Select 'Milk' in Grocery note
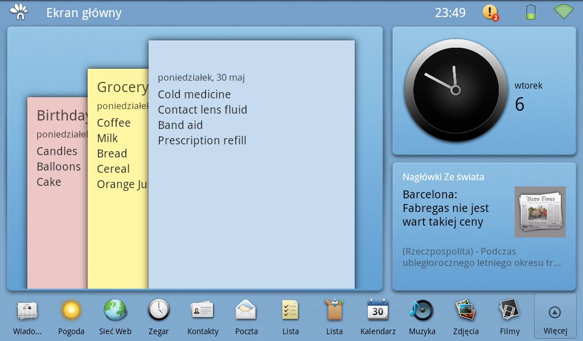 (x=108, y=139)
